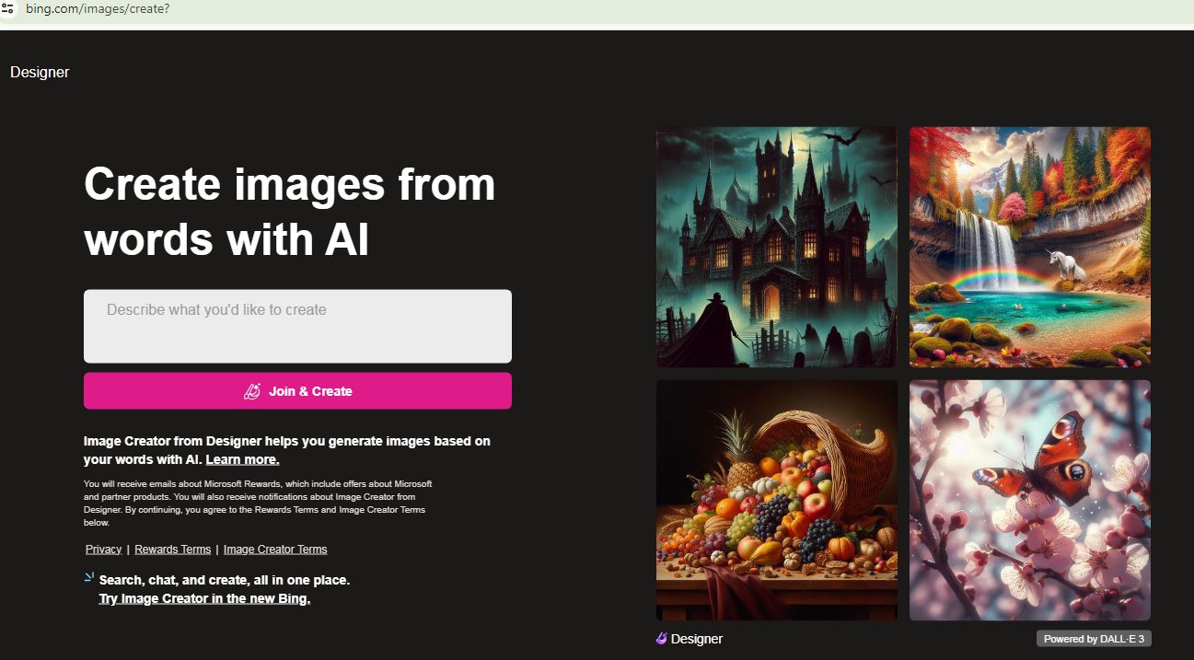
Task: Click the Designer label below the image gallery
Action: (697, 639)
